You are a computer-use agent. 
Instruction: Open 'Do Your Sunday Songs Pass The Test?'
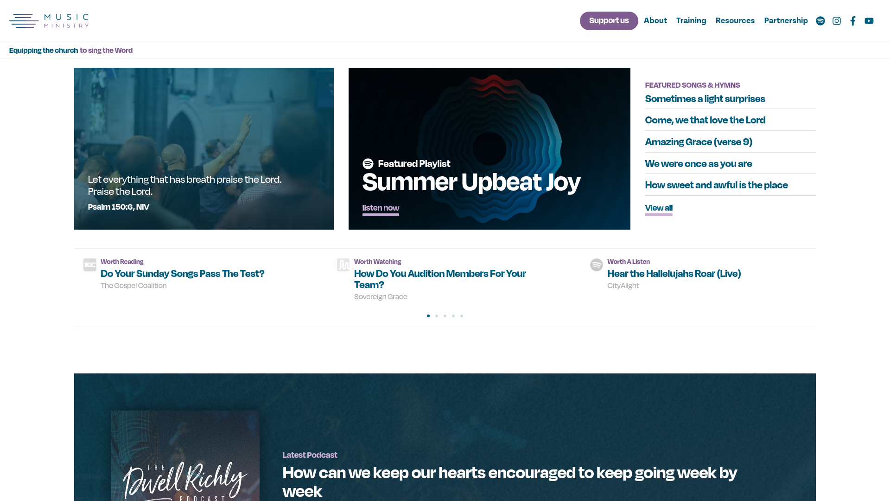tap(183, 274)
